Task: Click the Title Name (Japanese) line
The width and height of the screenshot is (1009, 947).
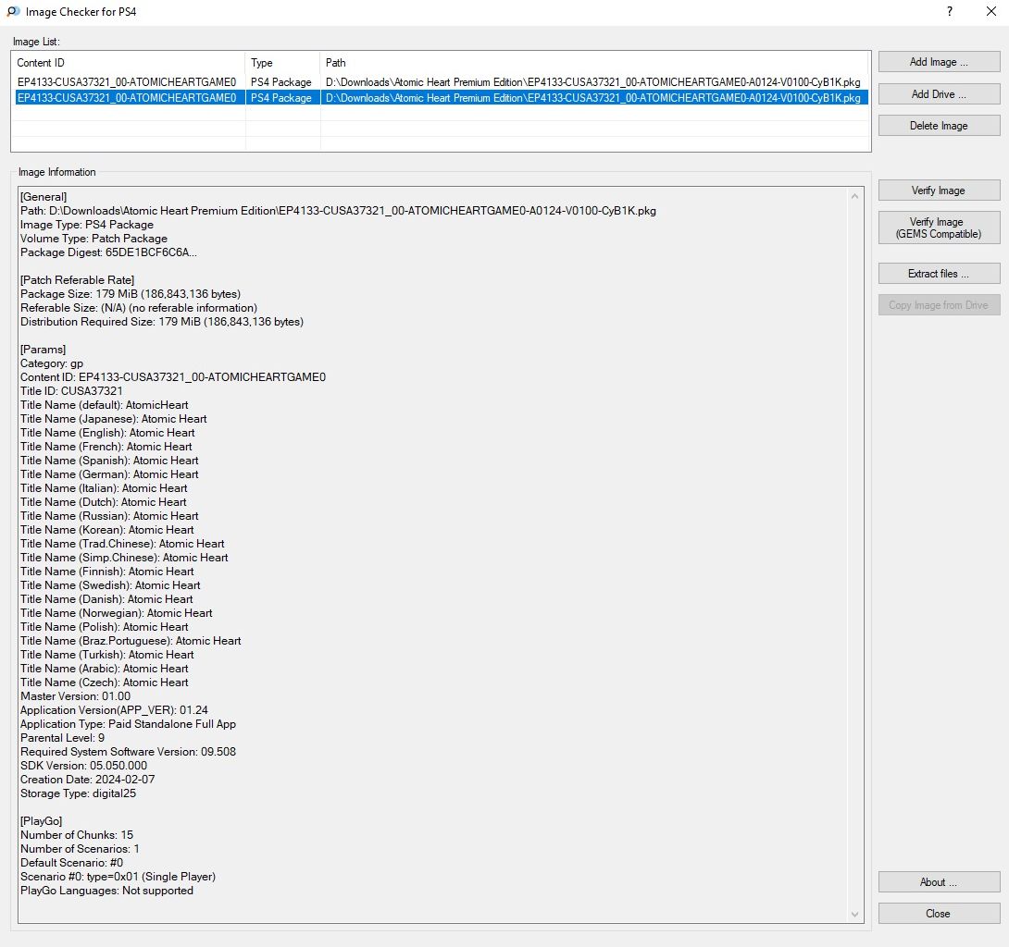Action: [113, 419]
